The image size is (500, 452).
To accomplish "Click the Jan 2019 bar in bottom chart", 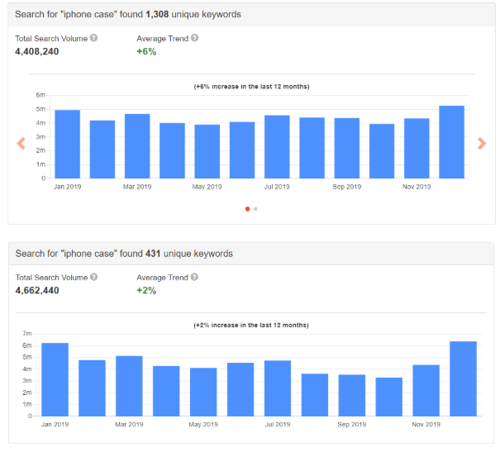I will click(x=55, y=379).
